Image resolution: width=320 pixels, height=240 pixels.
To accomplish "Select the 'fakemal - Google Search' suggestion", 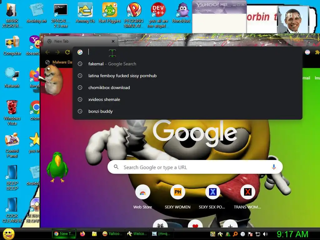I will [187, 64].
